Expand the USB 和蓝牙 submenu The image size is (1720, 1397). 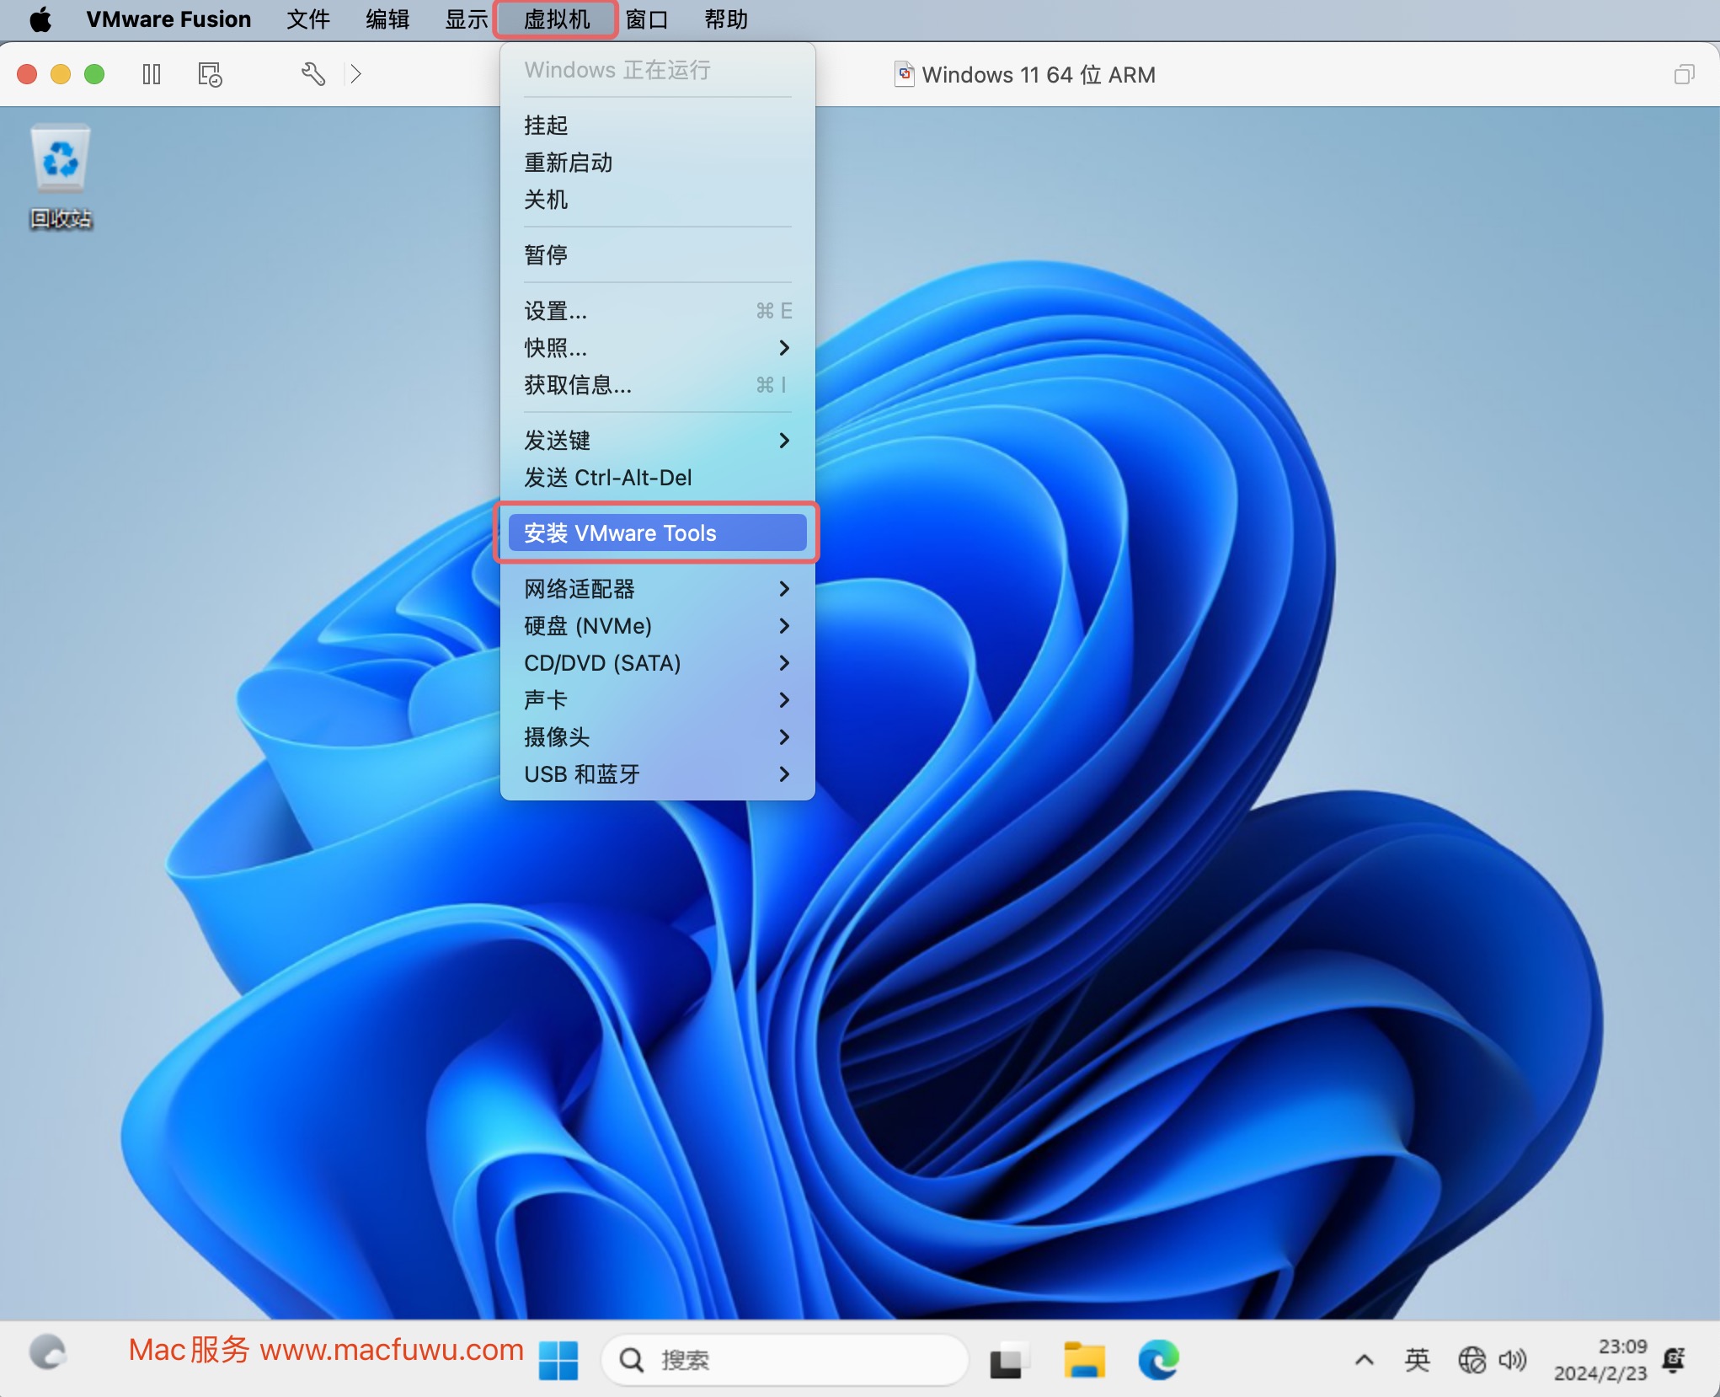tap(657, 774)
